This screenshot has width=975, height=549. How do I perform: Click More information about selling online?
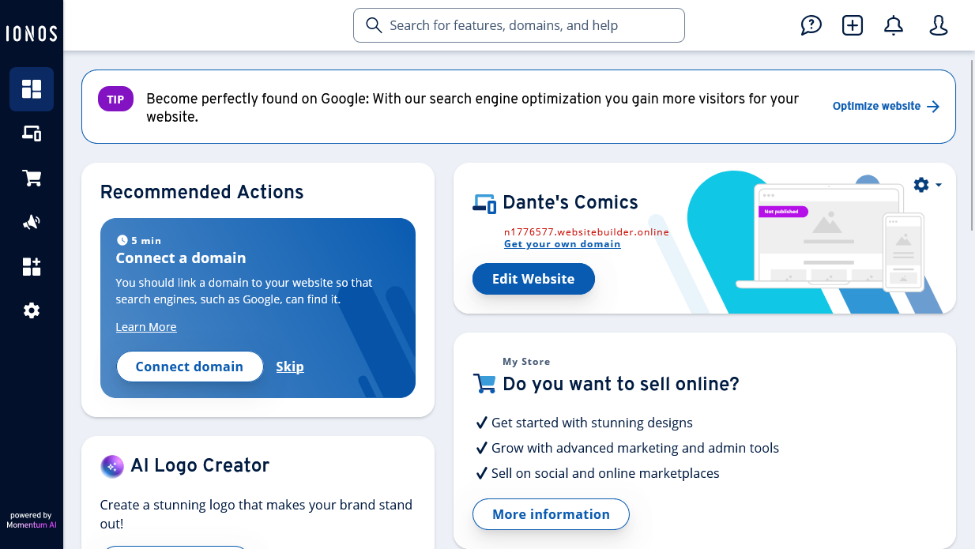tap(551, 514)
